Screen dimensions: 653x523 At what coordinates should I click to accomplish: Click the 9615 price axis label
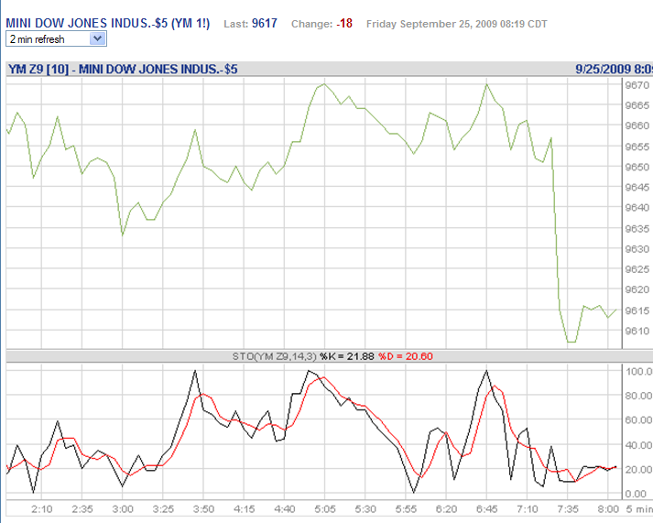coord(637,311)
